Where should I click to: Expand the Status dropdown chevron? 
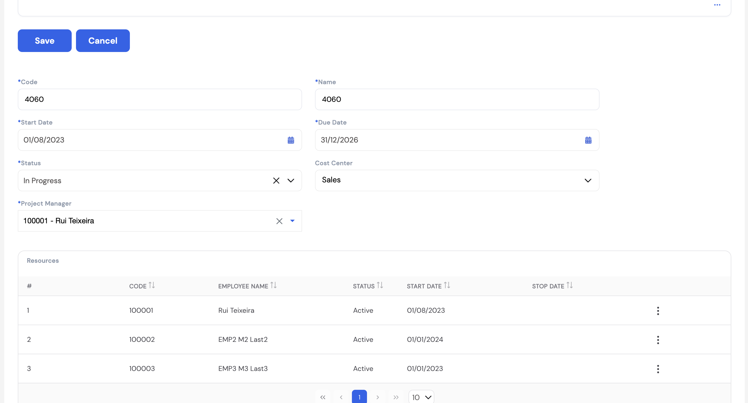coord(291,180)
